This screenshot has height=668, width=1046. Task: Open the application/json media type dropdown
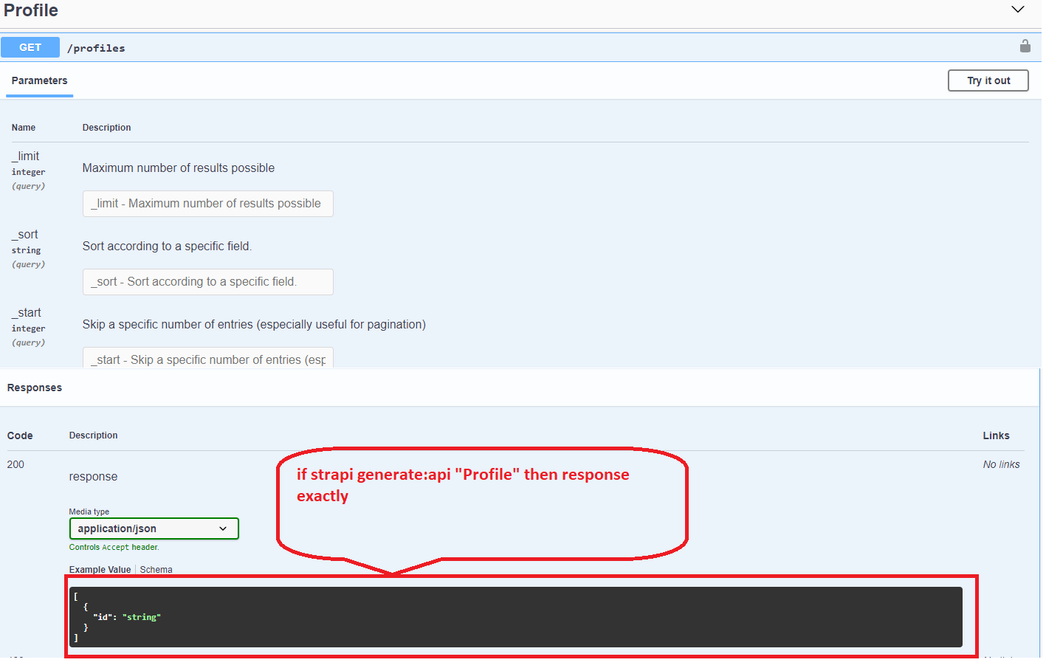pos(154,528)
